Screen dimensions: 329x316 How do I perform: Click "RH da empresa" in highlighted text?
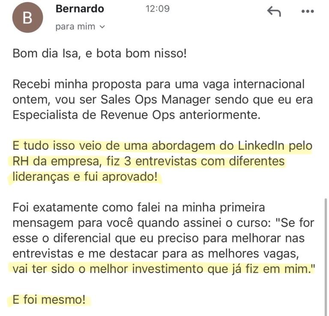tap(51, 162)
